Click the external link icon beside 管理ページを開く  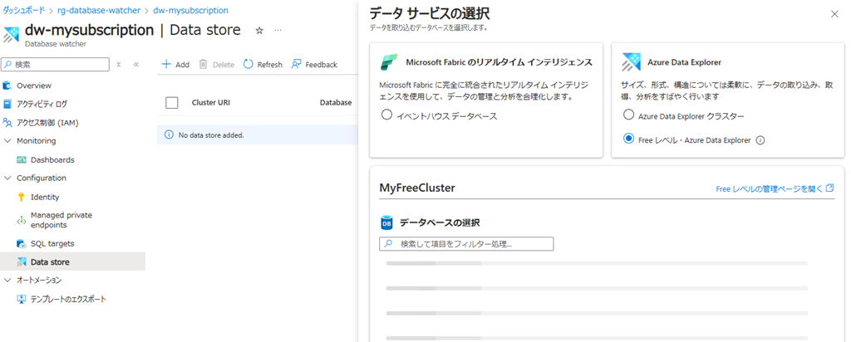click(830, 188)
